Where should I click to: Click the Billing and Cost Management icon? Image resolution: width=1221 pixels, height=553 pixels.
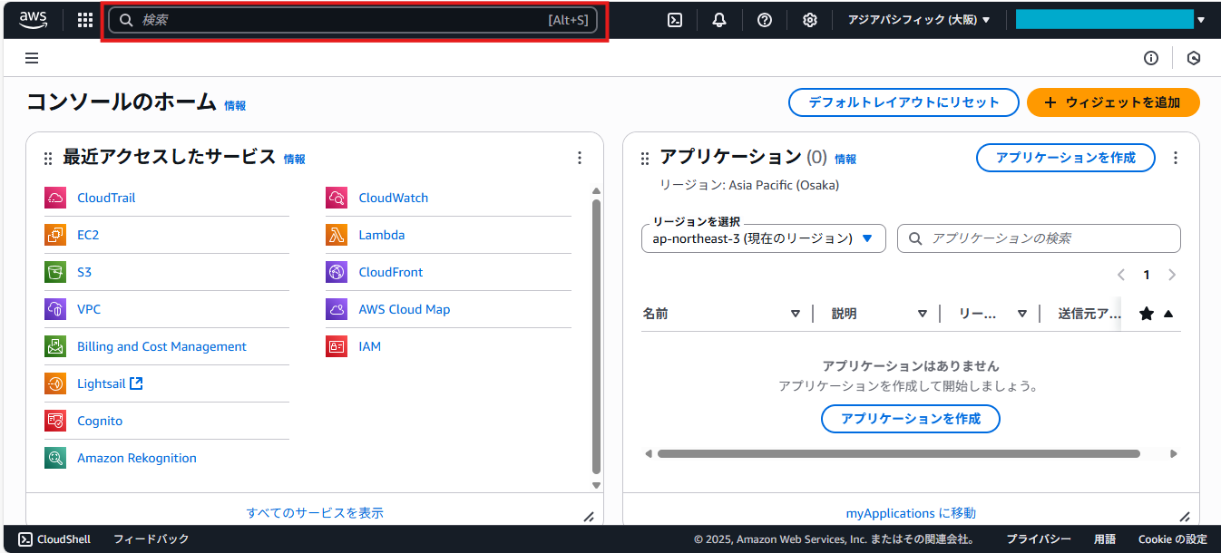coord(55,346)
